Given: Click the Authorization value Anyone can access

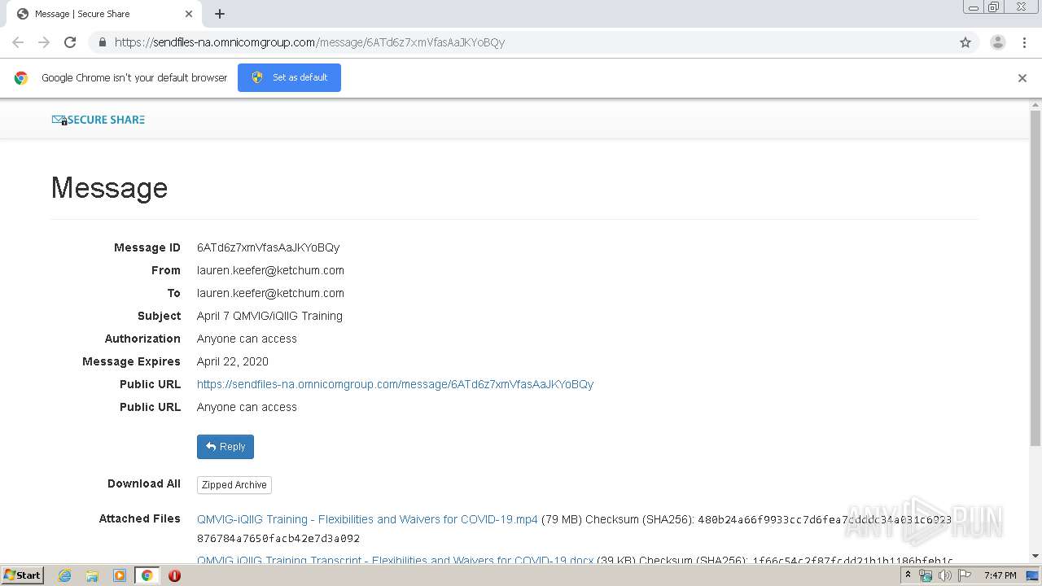Looking at the screenshot, I should point(247,339).
